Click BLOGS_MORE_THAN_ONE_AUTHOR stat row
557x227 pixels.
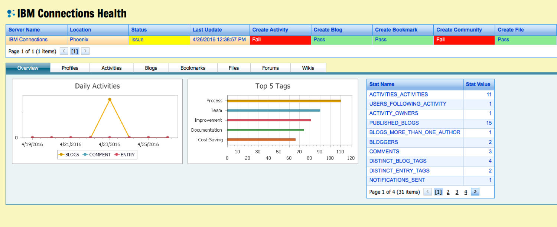[x=430, y=132]
